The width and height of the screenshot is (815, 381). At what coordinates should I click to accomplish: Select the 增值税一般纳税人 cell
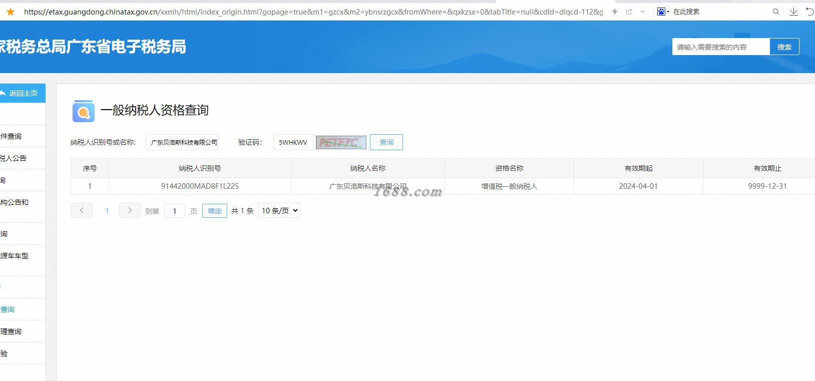(x=509, y=186)
